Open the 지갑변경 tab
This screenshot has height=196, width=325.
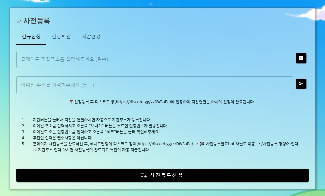91,37
